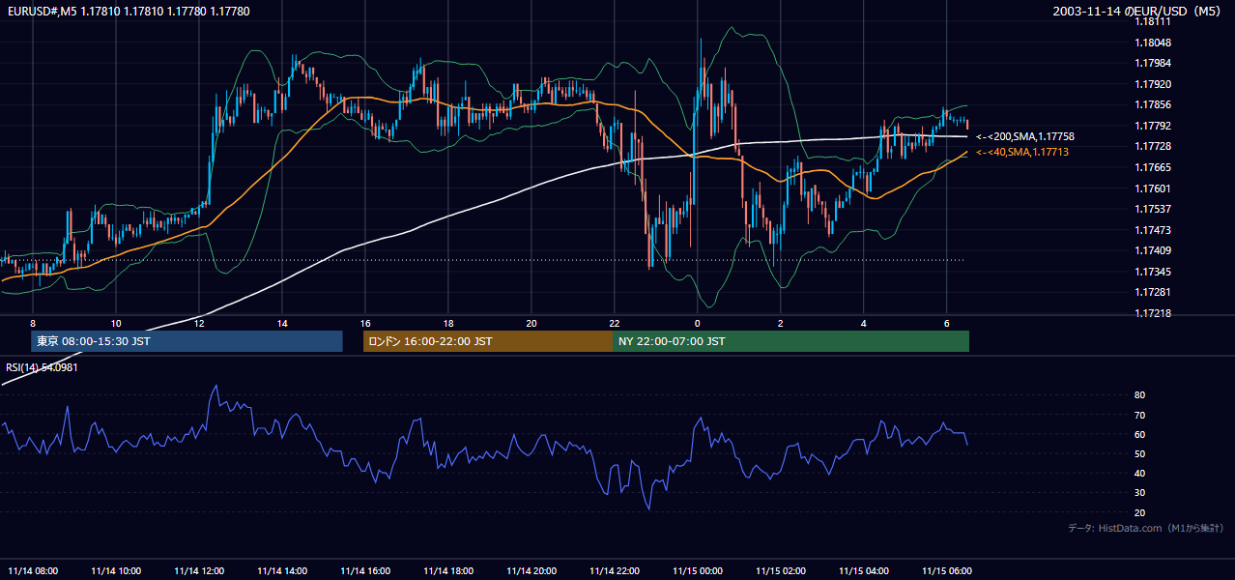Click price axis value 1.17218
This screenshot has height=580, width=1235.
click(1152, 313)
